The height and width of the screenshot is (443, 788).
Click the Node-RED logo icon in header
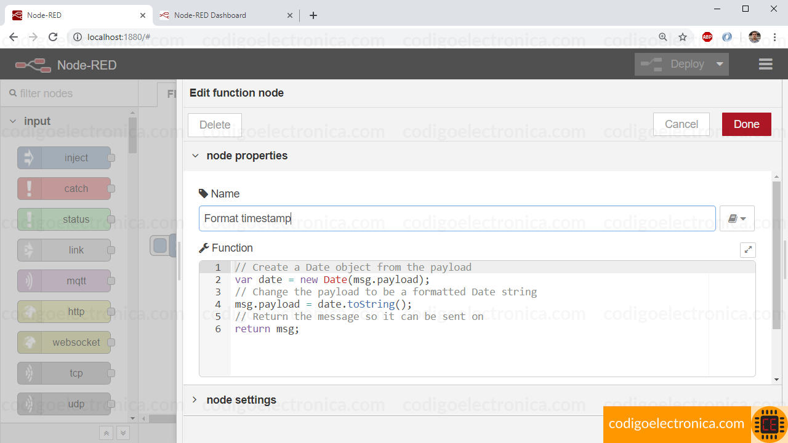(x=33, y=65)
